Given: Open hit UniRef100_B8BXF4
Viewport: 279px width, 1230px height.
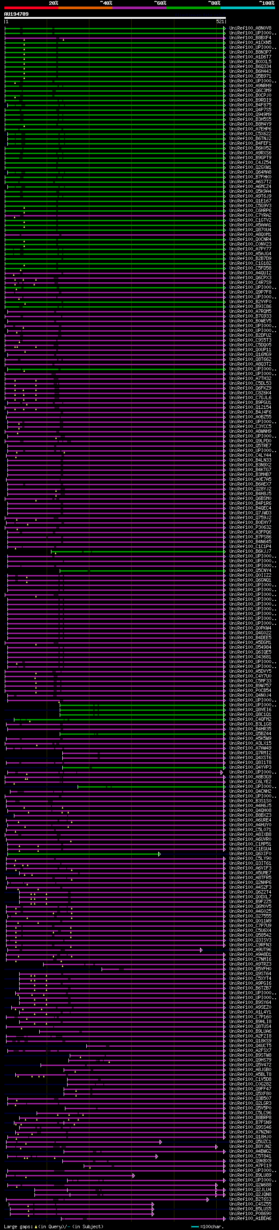Looking at the screenshot, I should click(250, 38).
